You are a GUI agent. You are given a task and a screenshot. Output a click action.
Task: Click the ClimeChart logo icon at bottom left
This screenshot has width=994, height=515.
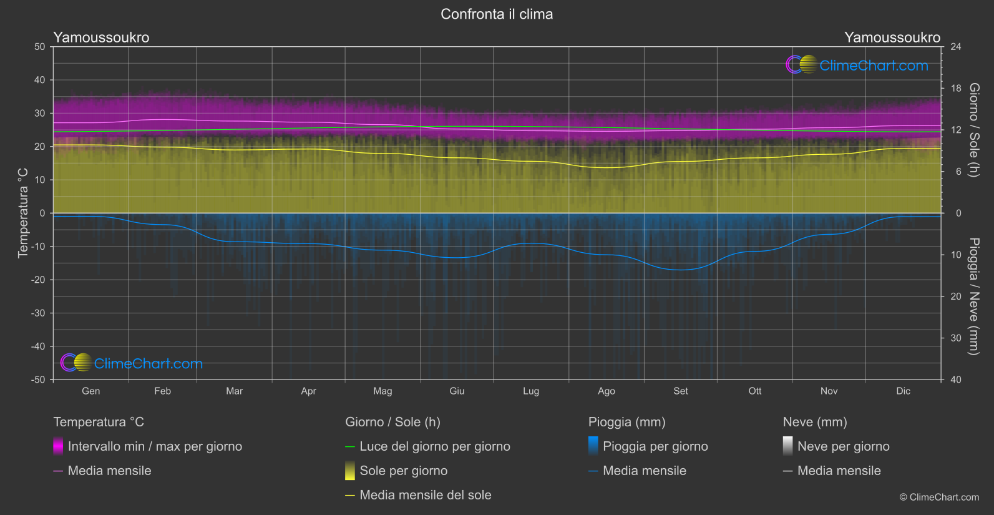tap(76, 362)
